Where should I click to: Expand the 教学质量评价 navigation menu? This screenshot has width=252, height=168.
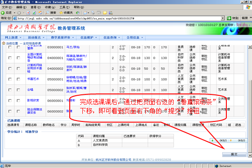click(x=63, y=37)
